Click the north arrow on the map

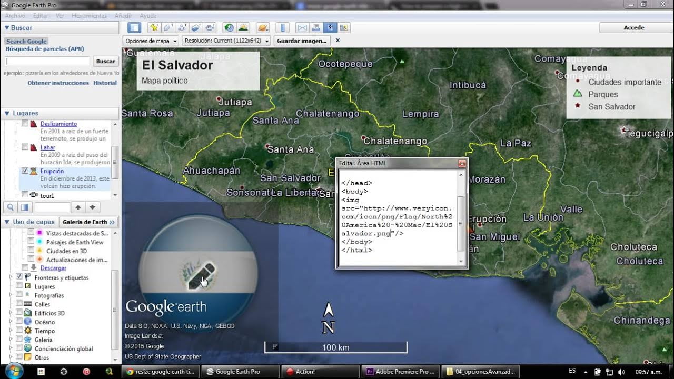[x=329, y=317]
